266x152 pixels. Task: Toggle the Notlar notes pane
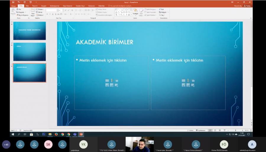191,130
